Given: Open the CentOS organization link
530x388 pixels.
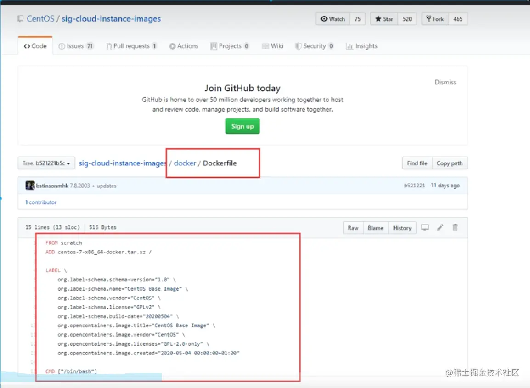Looking at the screenshot, I should [40, 18].
